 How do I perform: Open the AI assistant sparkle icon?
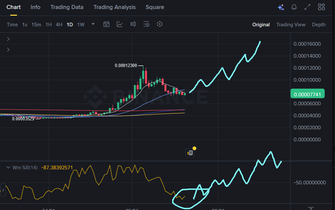(281, 7)
